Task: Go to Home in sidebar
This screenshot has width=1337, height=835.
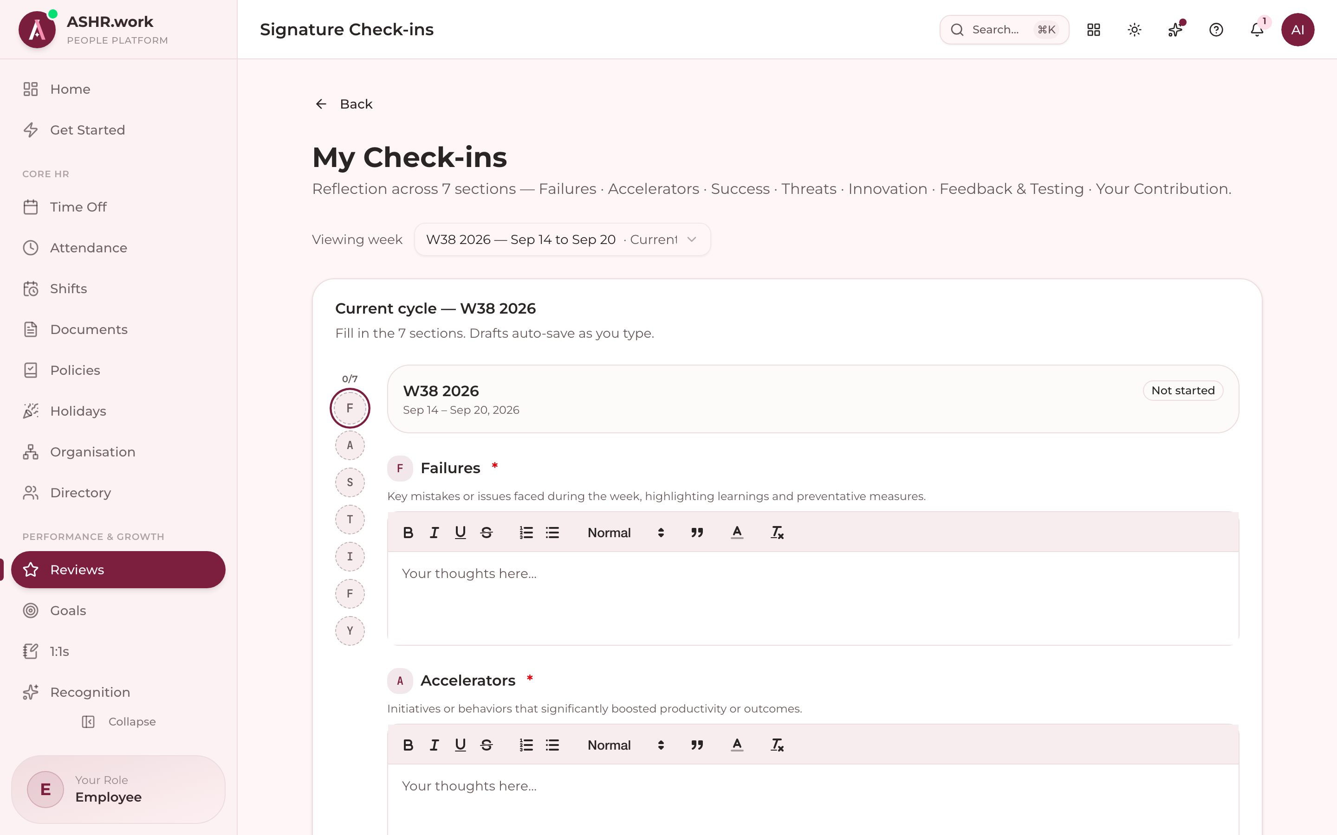Action: [x=118, y=89]
